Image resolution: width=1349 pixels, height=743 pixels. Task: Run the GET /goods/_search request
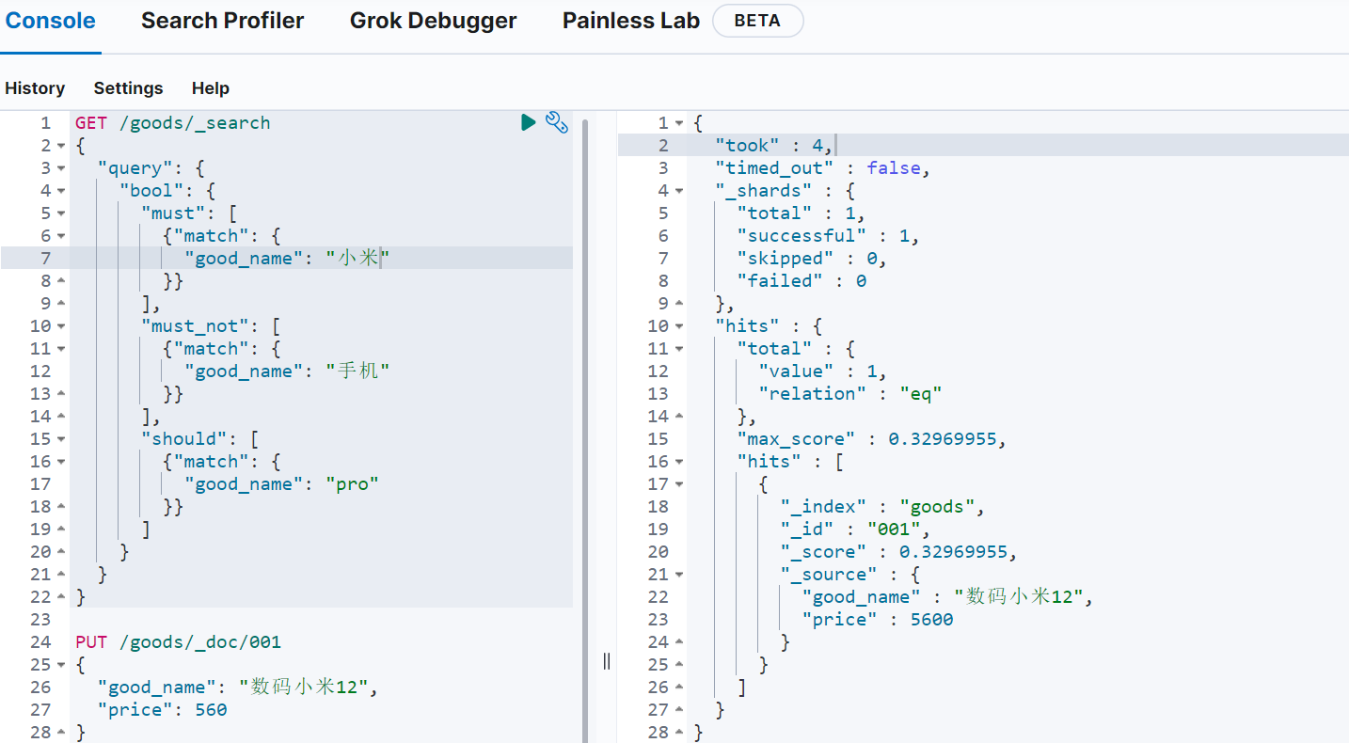pyautogui.click(x=528, y=122)
